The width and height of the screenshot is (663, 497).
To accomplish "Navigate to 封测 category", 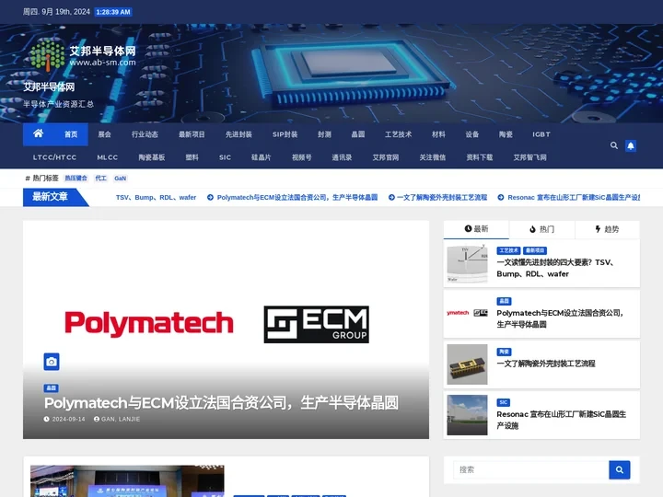I will pos(324,134).
